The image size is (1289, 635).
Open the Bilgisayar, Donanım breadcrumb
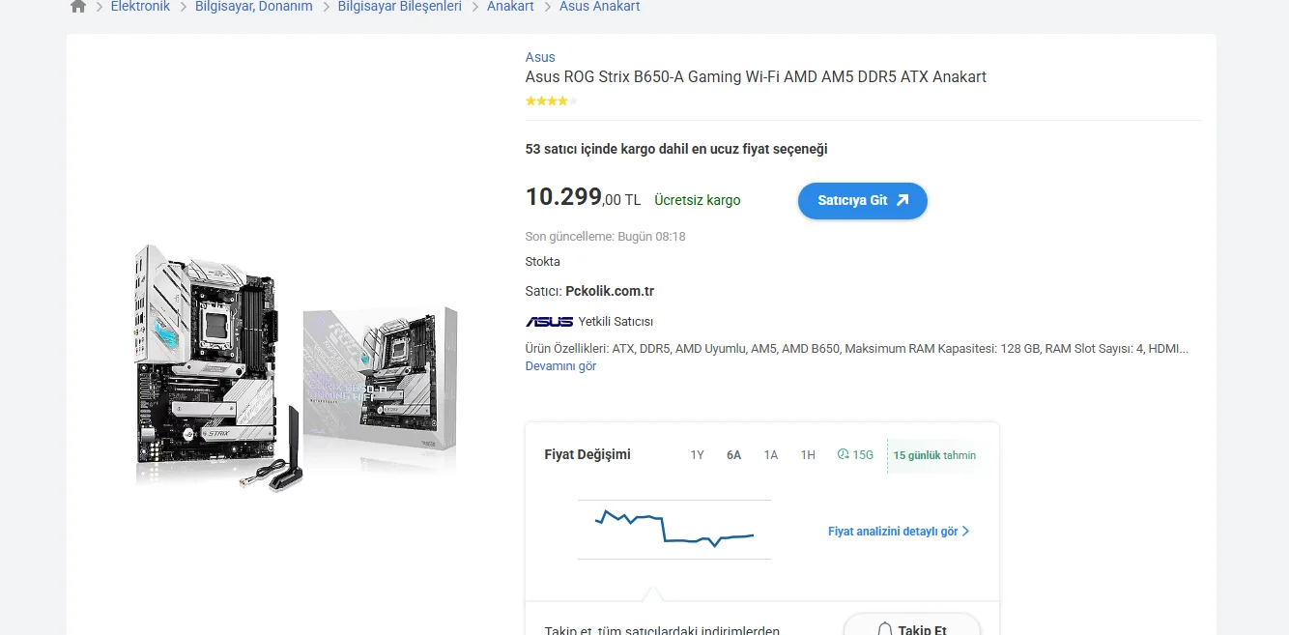pos(254,6)
